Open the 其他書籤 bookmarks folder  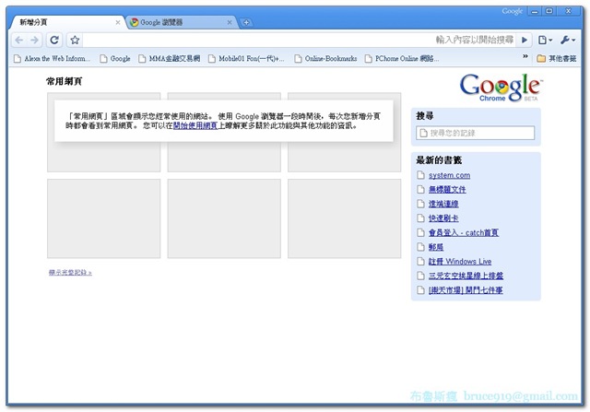(557, 58)
